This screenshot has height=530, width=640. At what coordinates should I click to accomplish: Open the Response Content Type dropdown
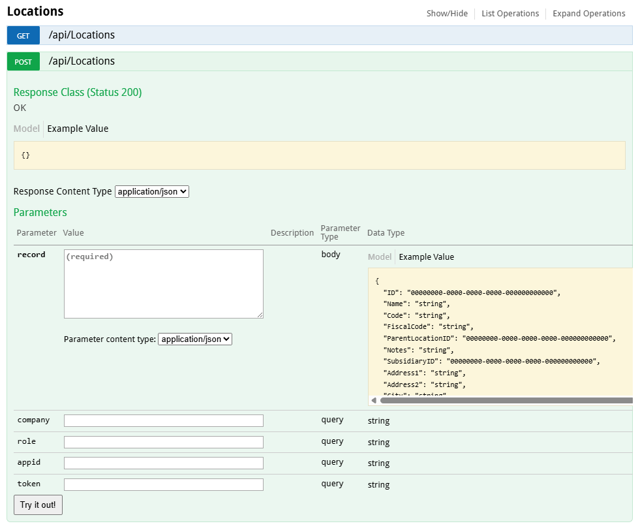(151, 192)
